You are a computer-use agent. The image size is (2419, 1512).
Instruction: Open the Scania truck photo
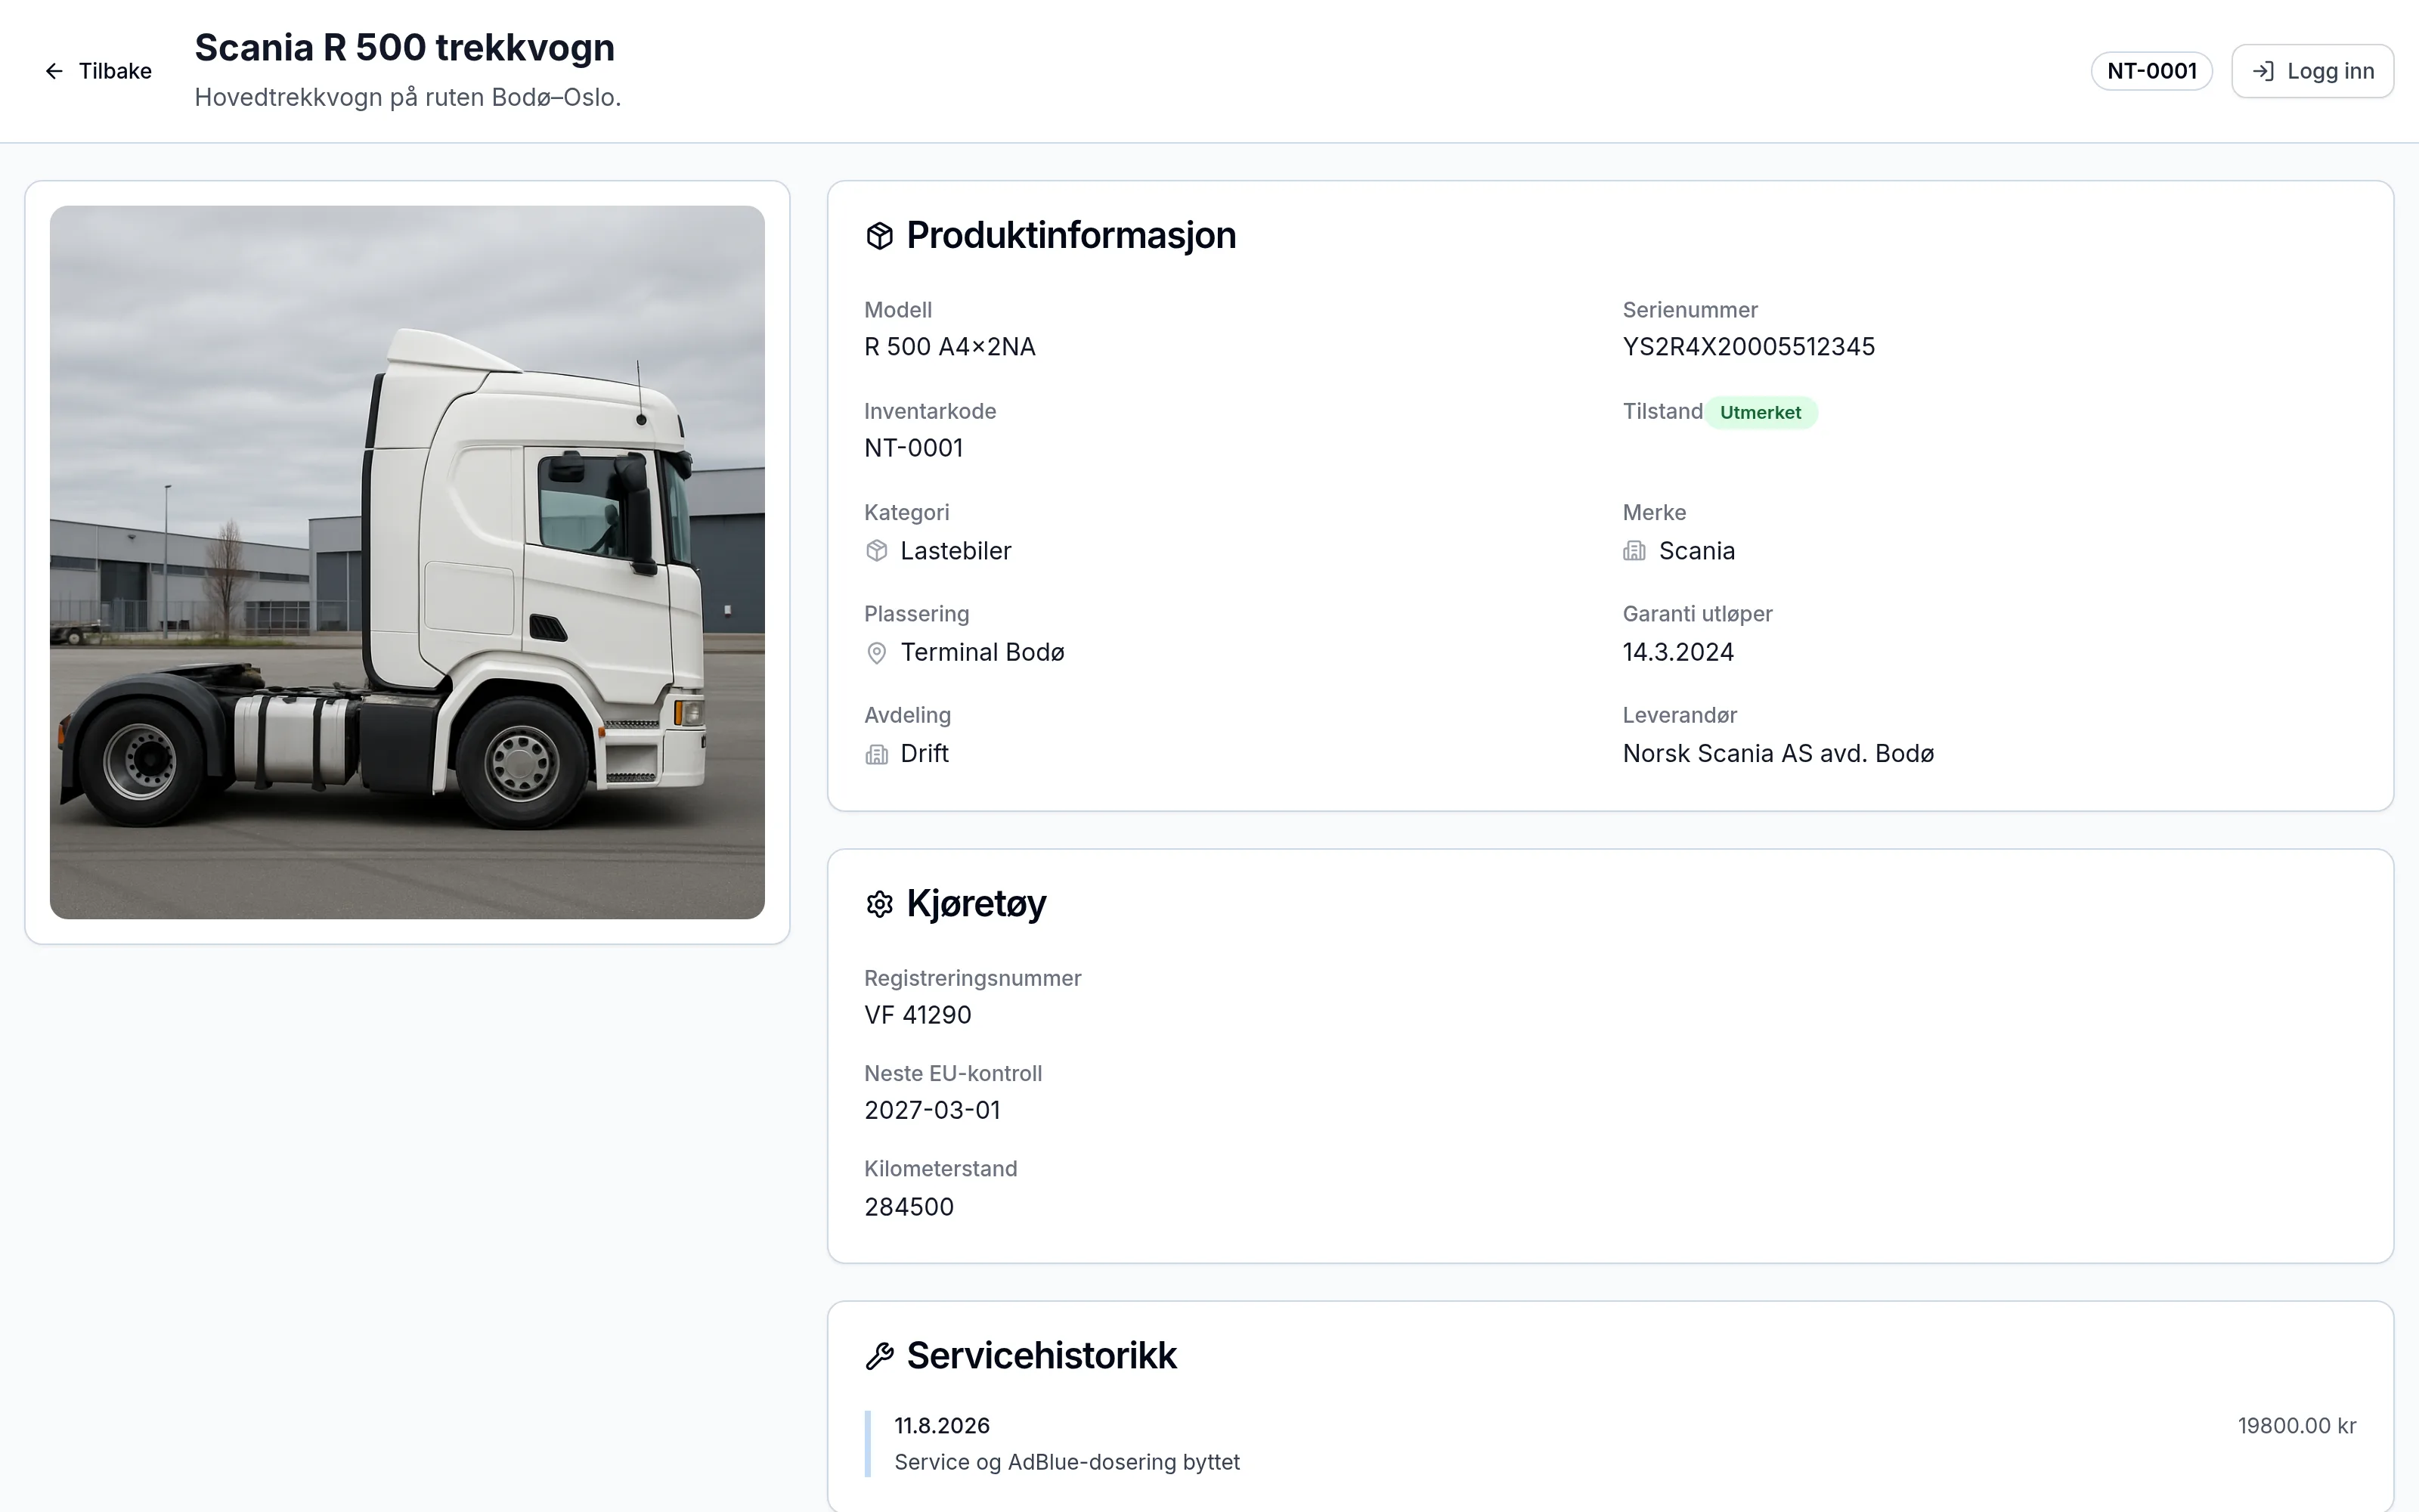(407, 562)
